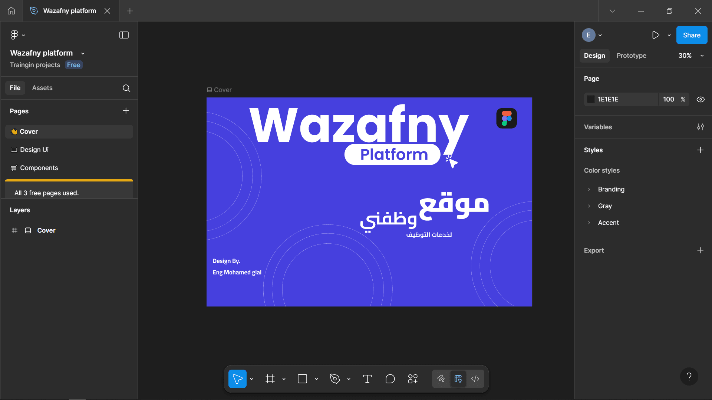Open the Actions panel icon
Image resolution: width=712 pixels, height=400 pixels.
click(413, 379)
